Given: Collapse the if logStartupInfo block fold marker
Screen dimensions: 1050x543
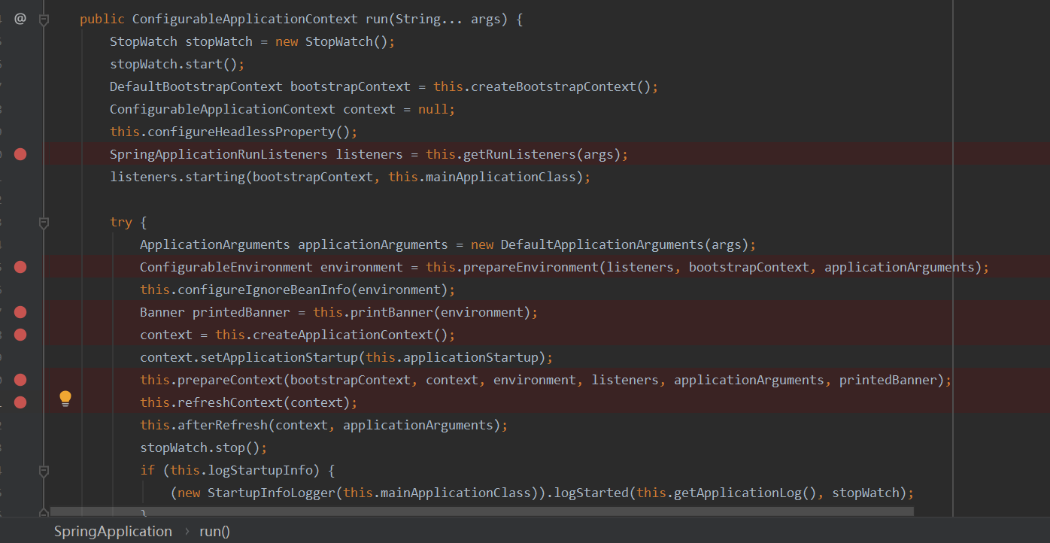Looking at the screenshot, I should (44, 471).
